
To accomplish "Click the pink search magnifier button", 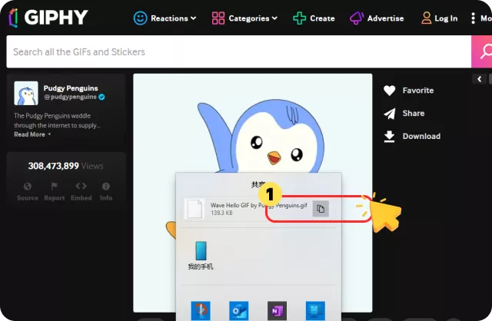I will [x=482, y=51].
